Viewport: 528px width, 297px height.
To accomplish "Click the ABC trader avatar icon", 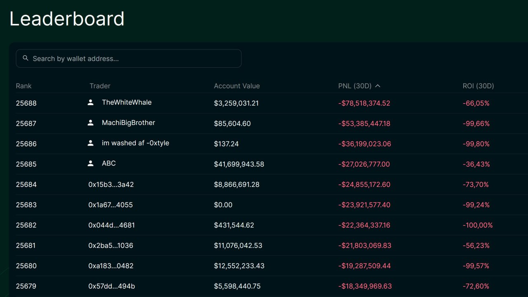I will 91,163.
